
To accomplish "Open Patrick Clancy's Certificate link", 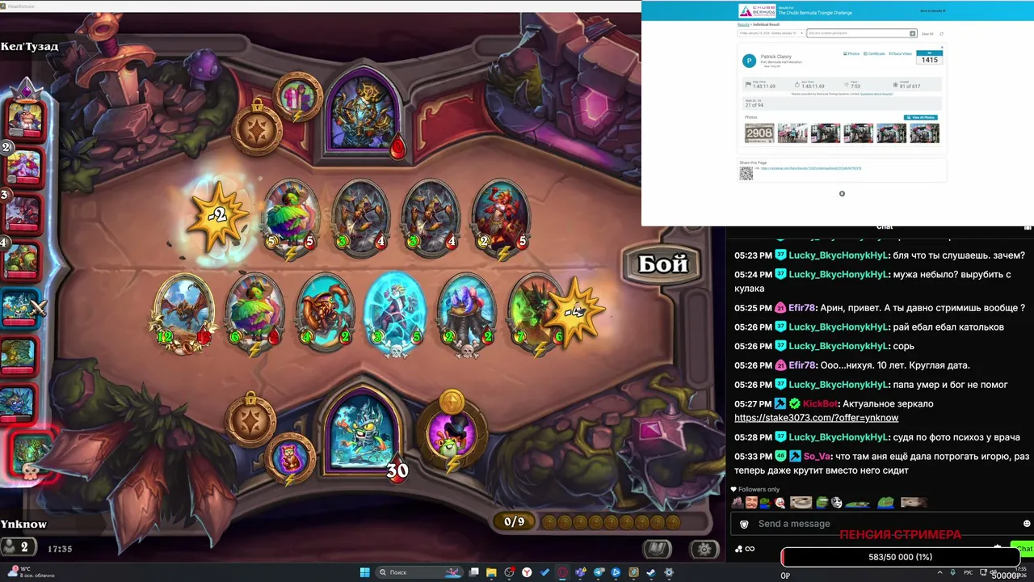I will click(875, 53).
